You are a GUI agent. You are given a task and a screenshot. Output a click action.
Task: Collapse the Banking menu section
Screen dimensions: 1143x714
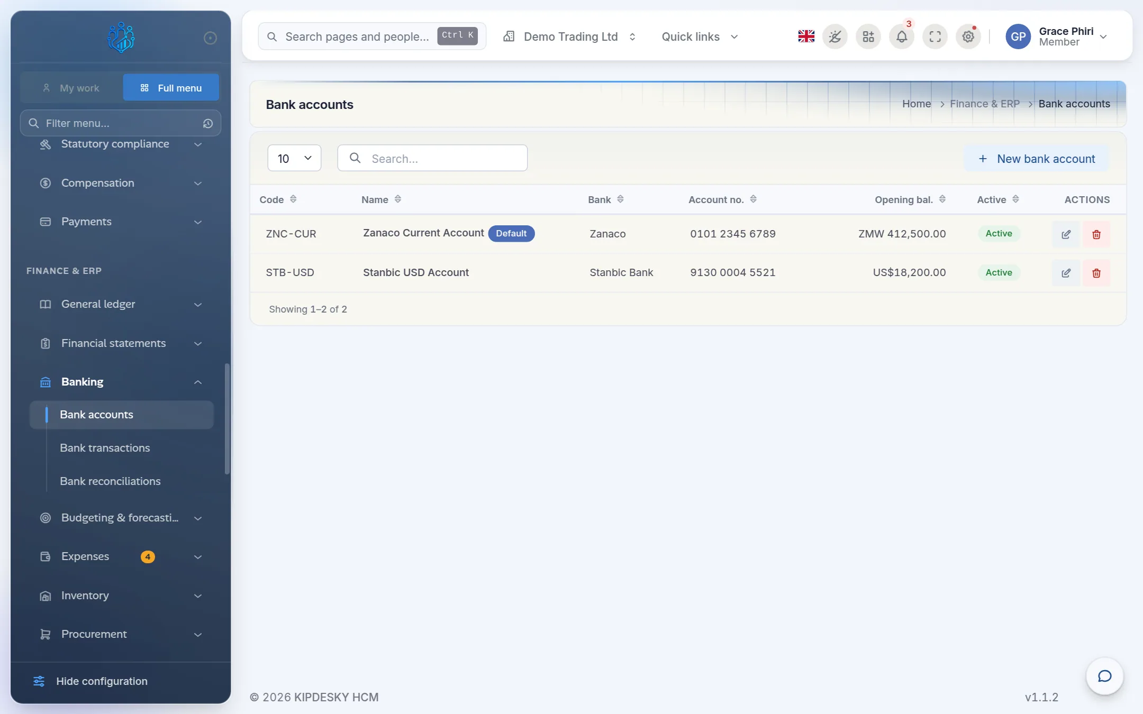(121, 382)
